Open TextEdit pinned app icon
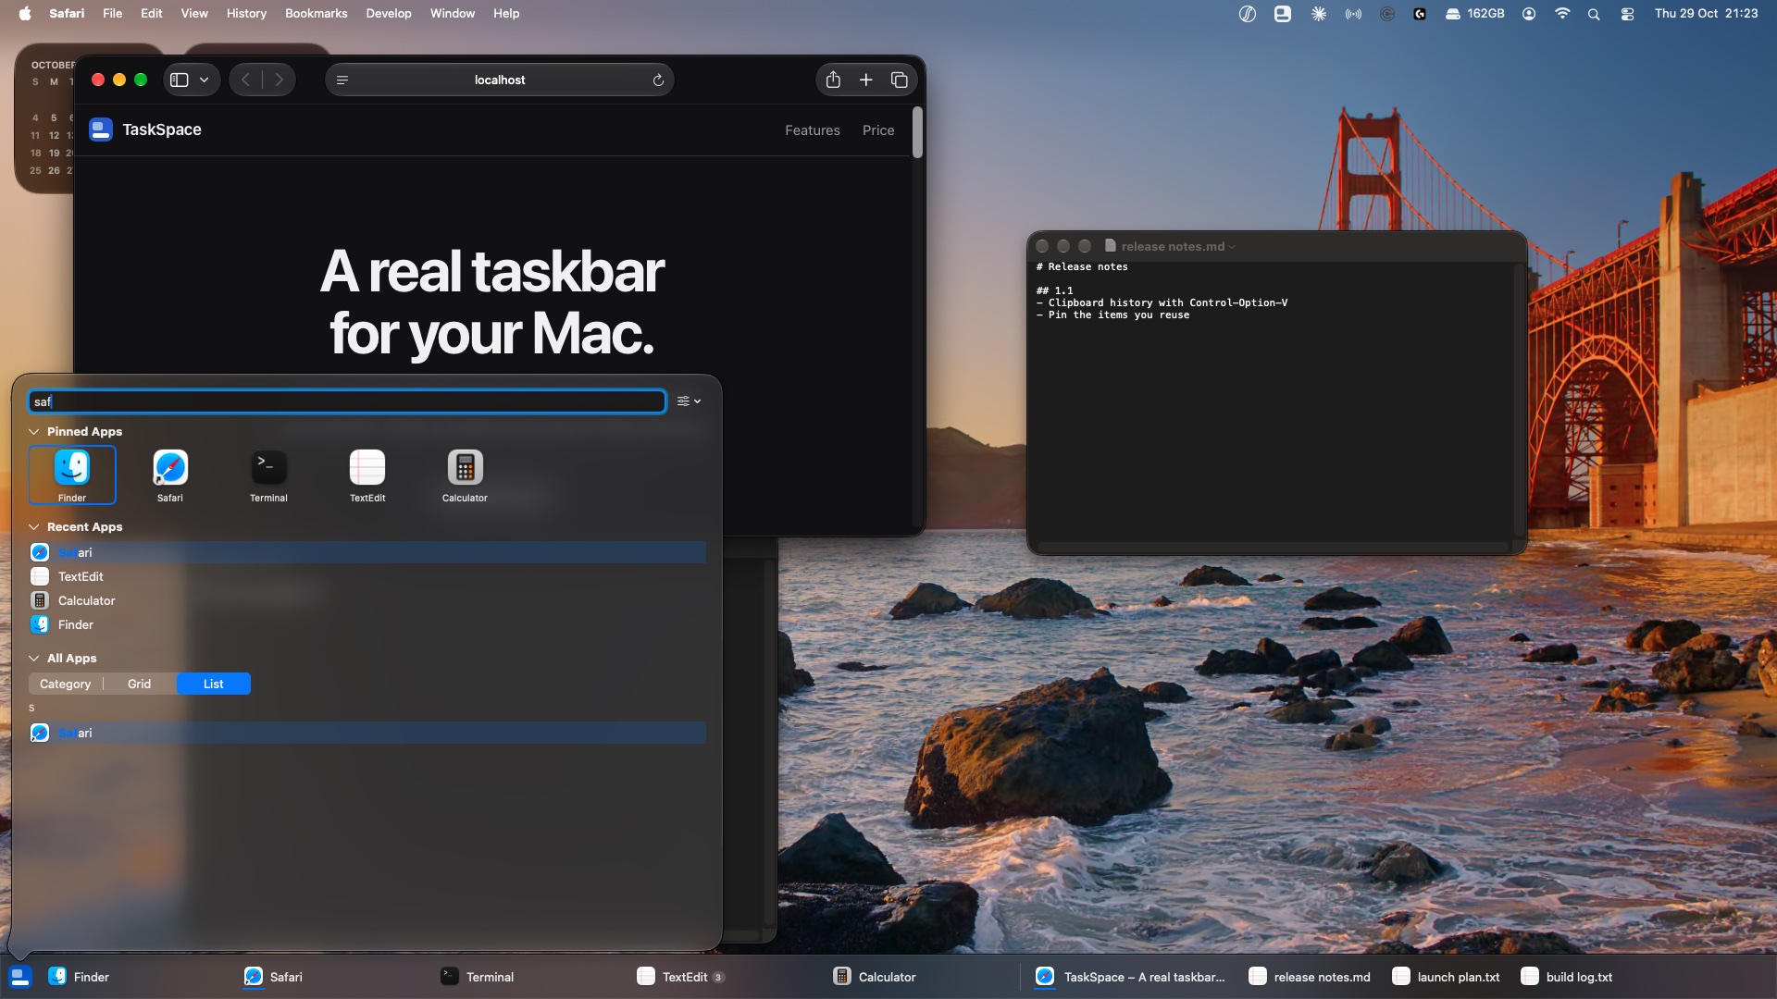The width and height of the screenshot is (1777, 999). point(367,475)
